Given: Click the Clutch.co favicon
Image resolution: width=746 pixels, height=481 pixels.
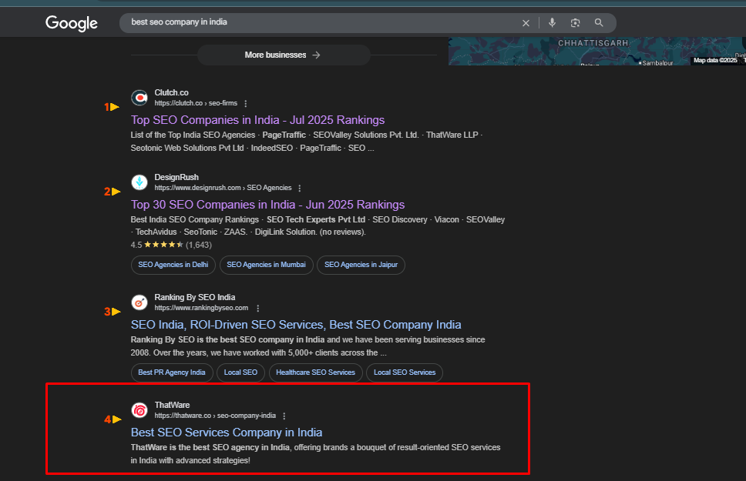Looking at the screenshot, I should pos(139,98).
